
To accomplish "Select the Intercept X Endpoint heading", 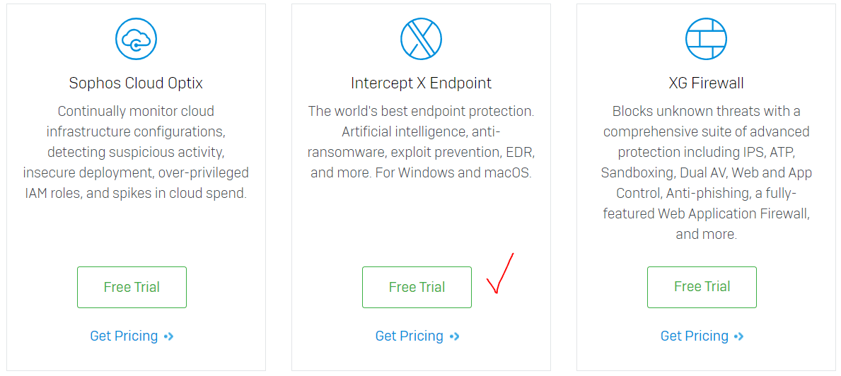I will 421,83.
